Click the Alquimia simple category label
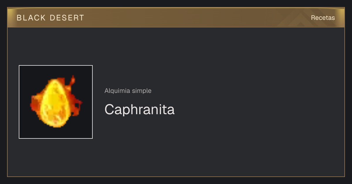 [x=128, y=91]
